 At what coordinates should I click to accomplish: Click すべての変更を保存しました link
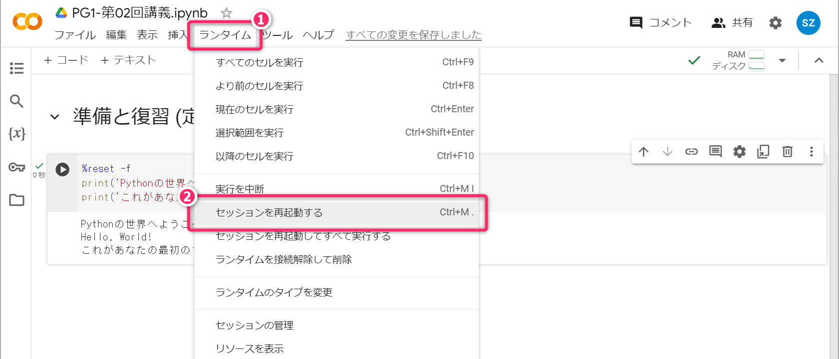coord(413,35)
